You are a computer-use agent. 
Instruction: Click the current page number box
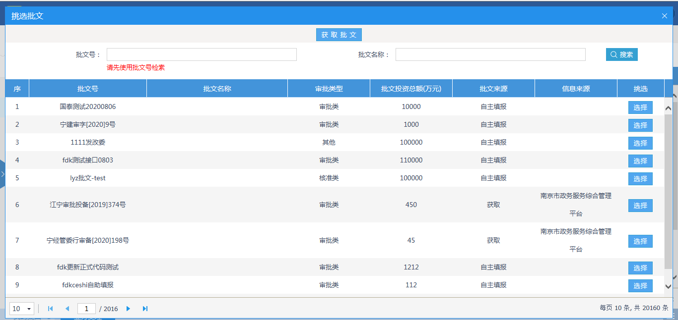pos(86,309)
